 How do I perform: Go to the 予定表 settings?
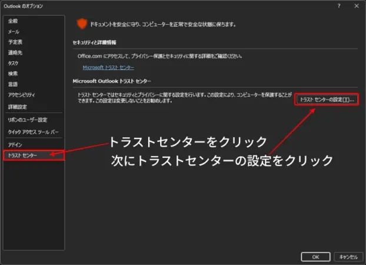15,42
